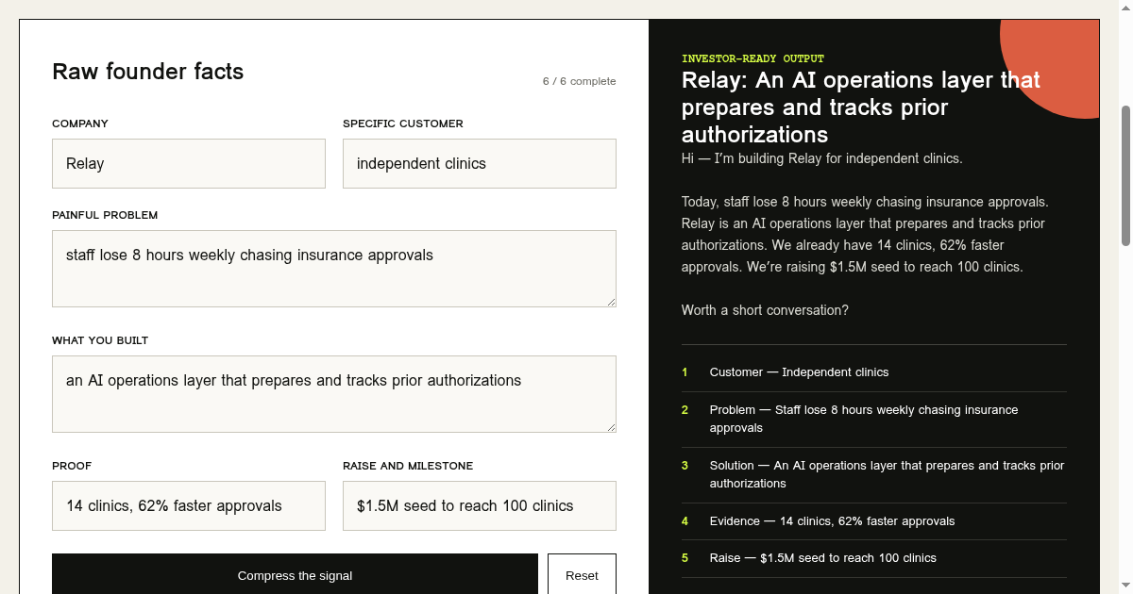This screenshot has height=594, width=1133.
Task: Click the Raise and Milestone field
Action: point(480,505)
